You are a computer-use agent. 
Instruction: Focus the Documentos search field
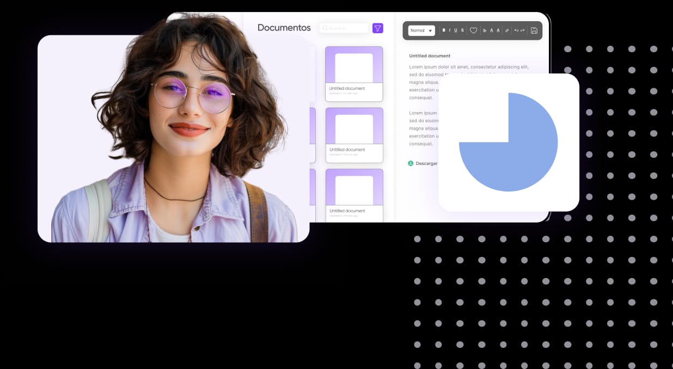344,28
